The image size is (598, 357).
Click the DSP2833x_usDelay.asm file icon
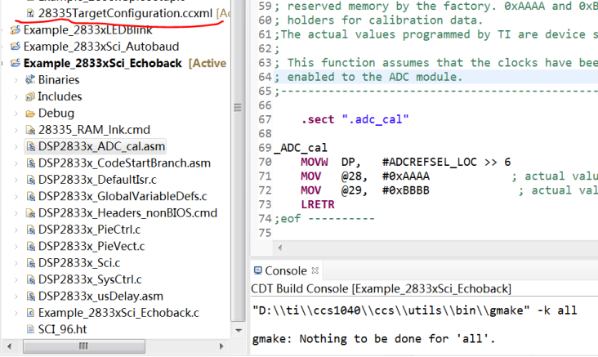tap(30, 297)
